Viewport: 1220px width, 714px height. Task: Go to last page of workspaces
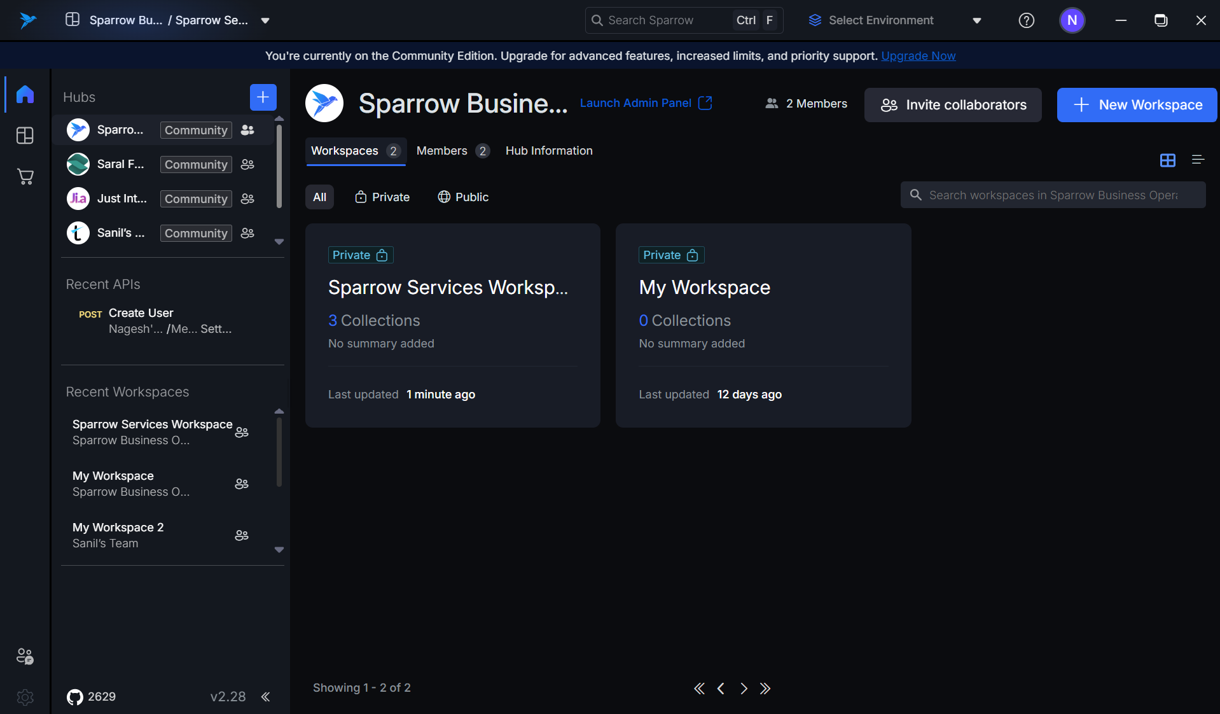click(x=765, y=689)
